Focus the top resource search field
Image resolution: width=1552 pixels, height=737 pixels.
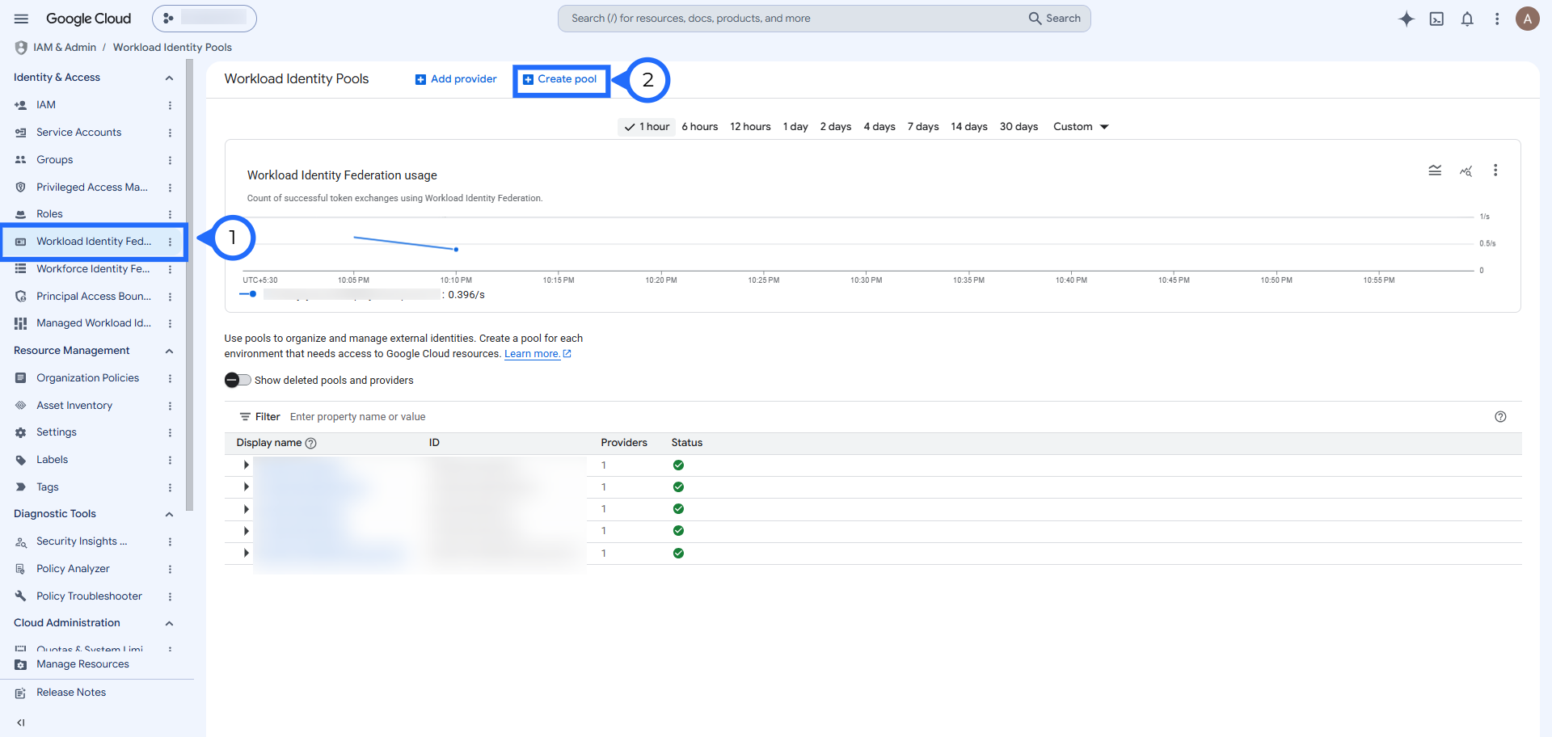pyautogui.click(x=792, y=19)
